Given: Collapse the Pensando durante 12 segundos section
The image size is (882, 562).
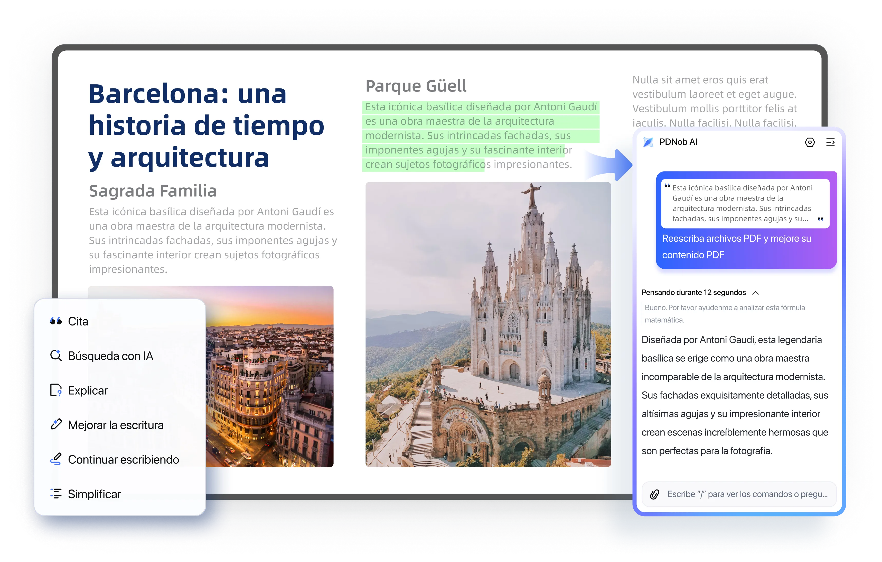Looking at the screenshot, I should point(756,292).
